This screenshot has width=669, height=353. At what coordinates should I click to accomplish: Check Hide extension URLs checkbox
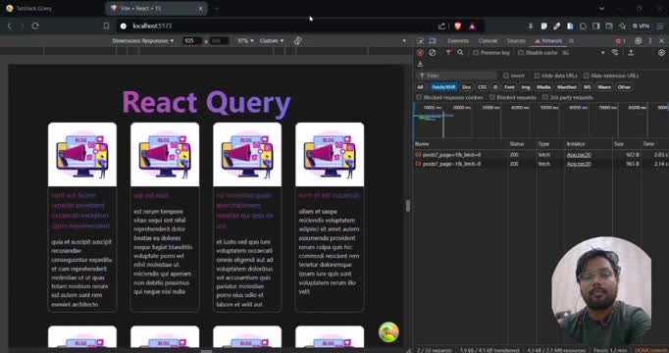click(x=587, y=76)
